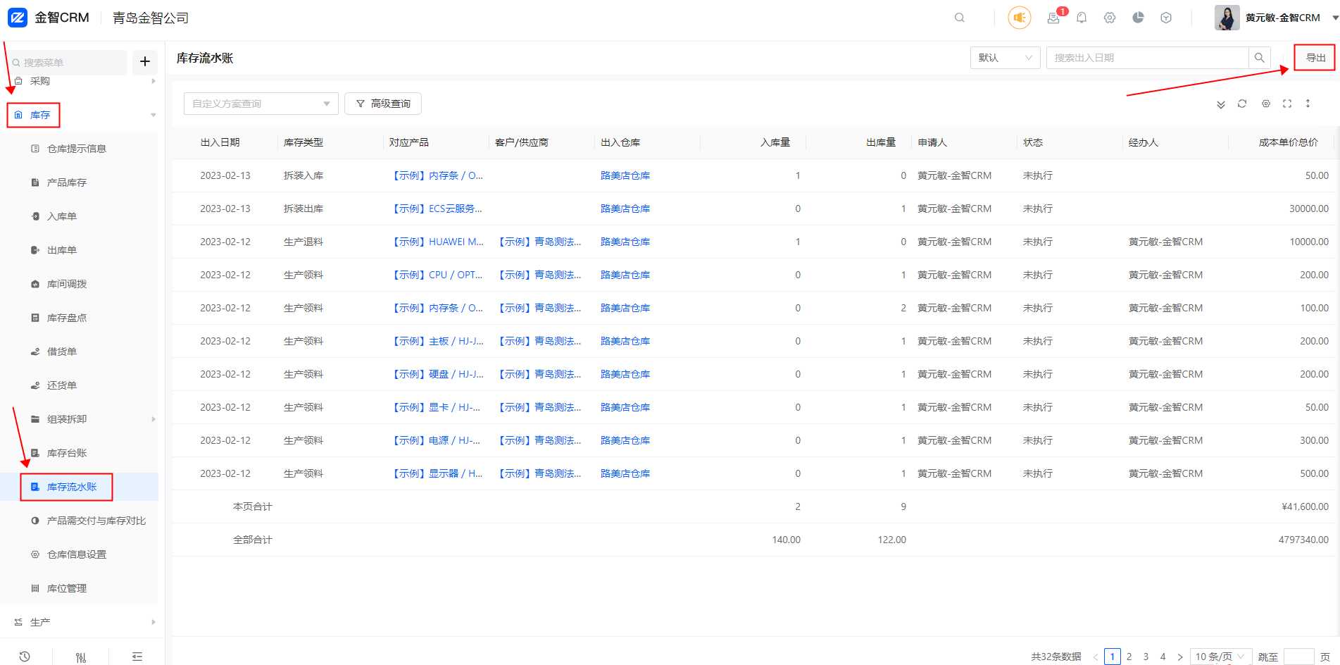The width and height of the screenshot is (1340, 665).
Task: Click the sliders settings icon at sidebar bottom
Action: click(x=81, y=657)
